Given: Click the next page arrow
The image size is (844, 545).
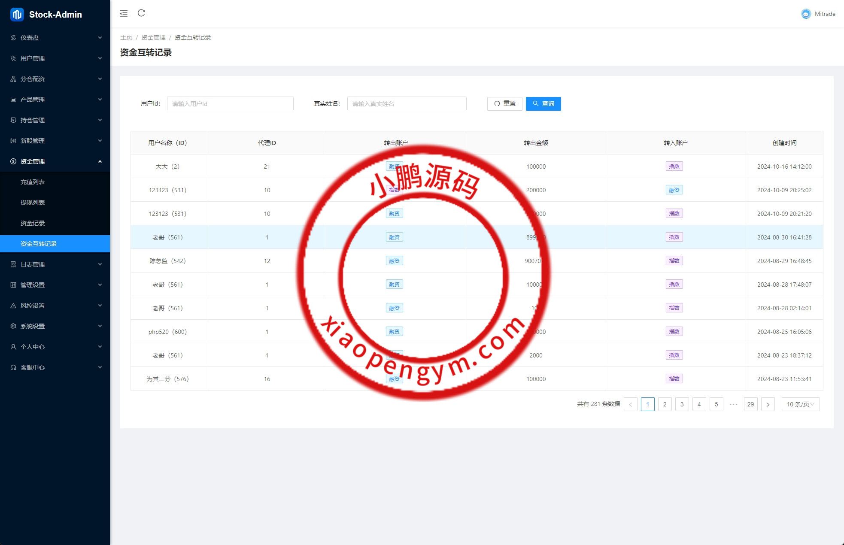Looking at the screenshot, I should click(768, 404).
